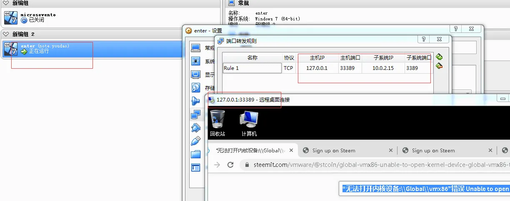Click the TCP protocol cell

click(x=289, y=68)
